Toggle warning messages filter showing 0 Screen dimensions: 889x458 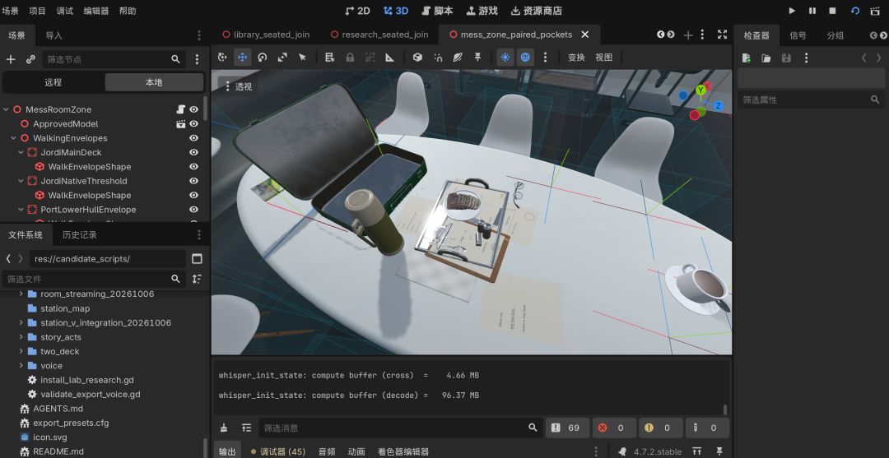(659, 428)
